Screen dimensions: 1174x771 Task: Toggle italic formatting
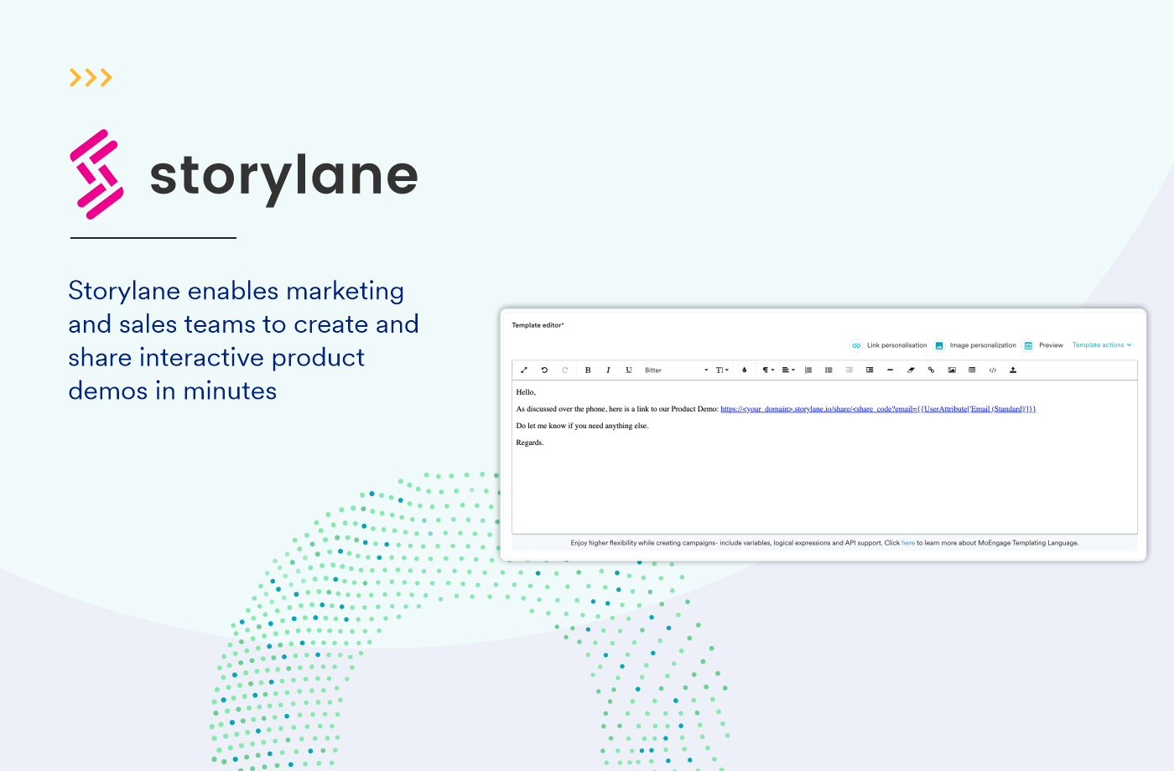(x=608, y=370)
